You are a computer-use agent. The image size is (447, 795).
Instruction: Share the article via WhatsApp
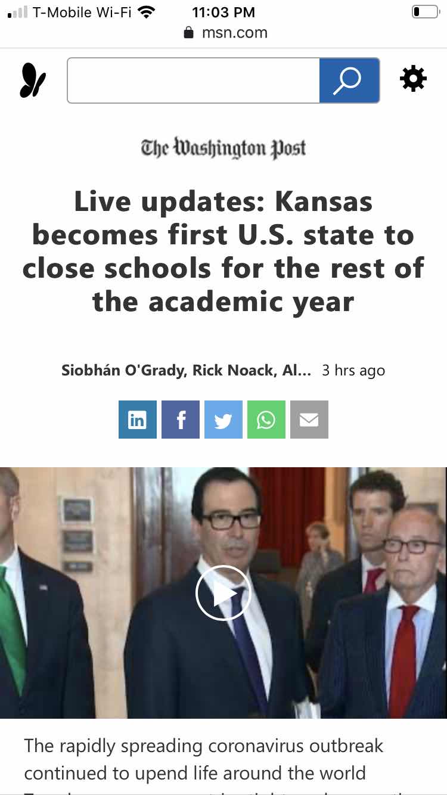(x=266, y=420)
